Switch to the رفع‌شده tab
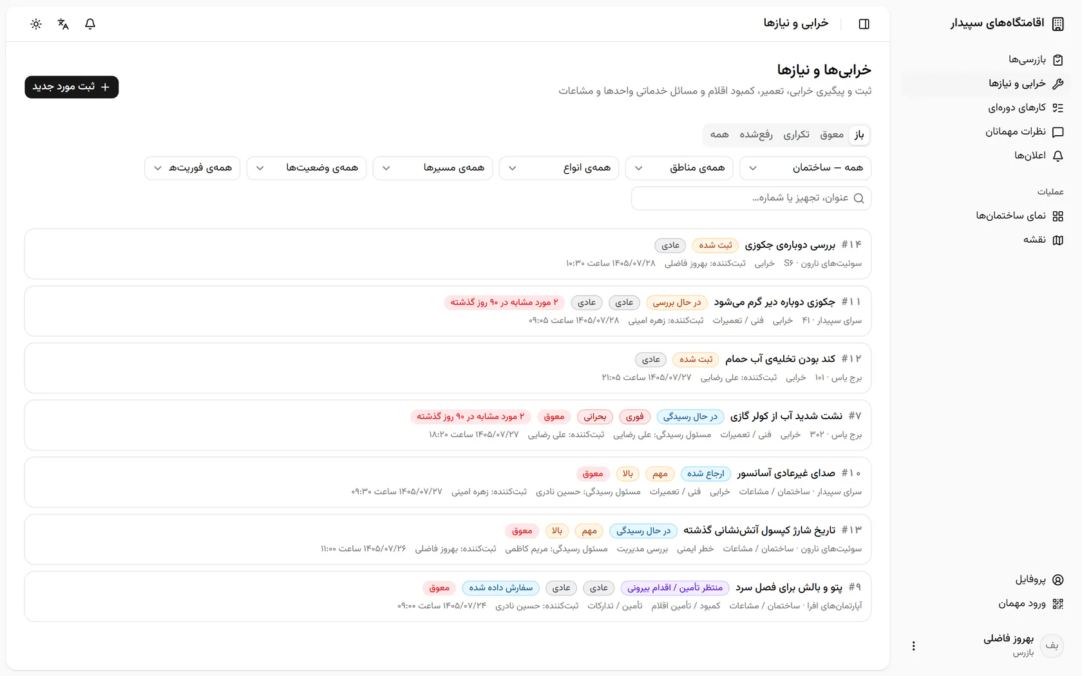1082x676 pixels. coord(756,135)
